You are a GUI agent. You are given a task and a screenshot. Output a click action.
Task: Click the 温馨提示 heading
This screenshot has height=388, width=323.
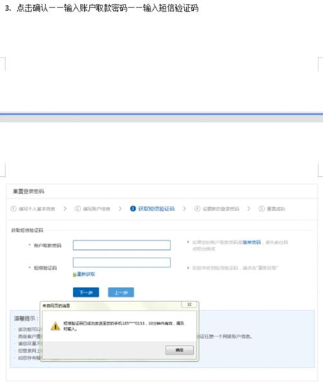tap(26, 318)
